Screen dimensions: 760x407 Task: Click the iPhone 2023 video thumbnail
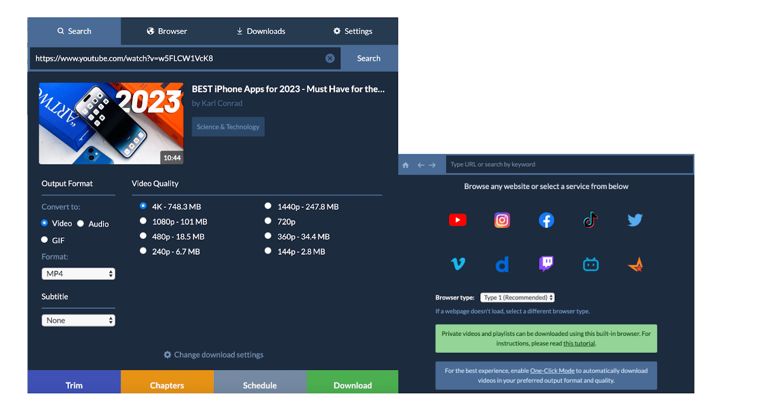(111, 123)
